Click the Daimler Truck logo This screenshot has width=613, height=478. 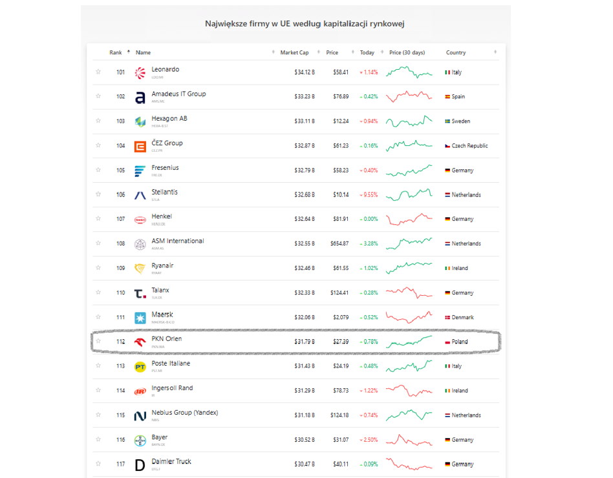point(140,464)
